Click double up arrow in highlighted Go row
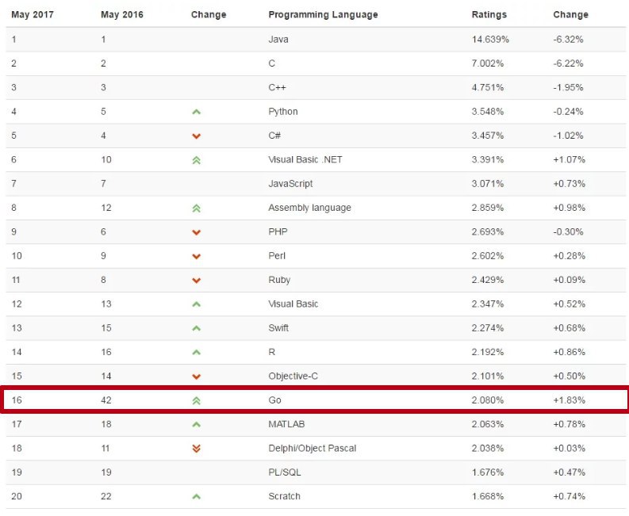This screenshot has width=629, height=516. click(x=197, y=401)
